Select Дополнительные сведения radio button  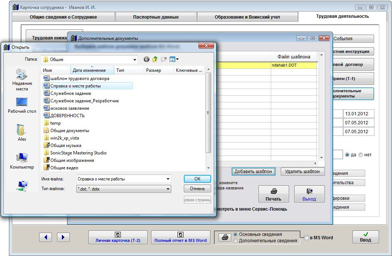click(x=235, y=241)
